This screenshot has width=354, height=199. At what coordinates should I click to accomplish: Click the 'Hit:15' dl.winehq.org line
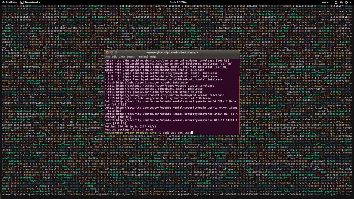pos(158,98)
